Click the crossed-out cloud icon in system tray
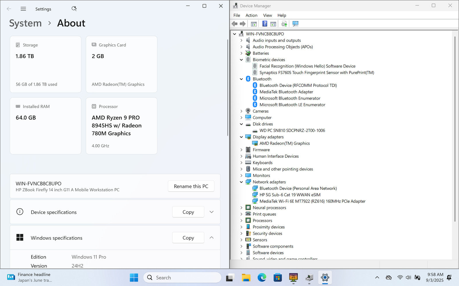This screenshot has width=459, height=286. [x=389, y=277]
